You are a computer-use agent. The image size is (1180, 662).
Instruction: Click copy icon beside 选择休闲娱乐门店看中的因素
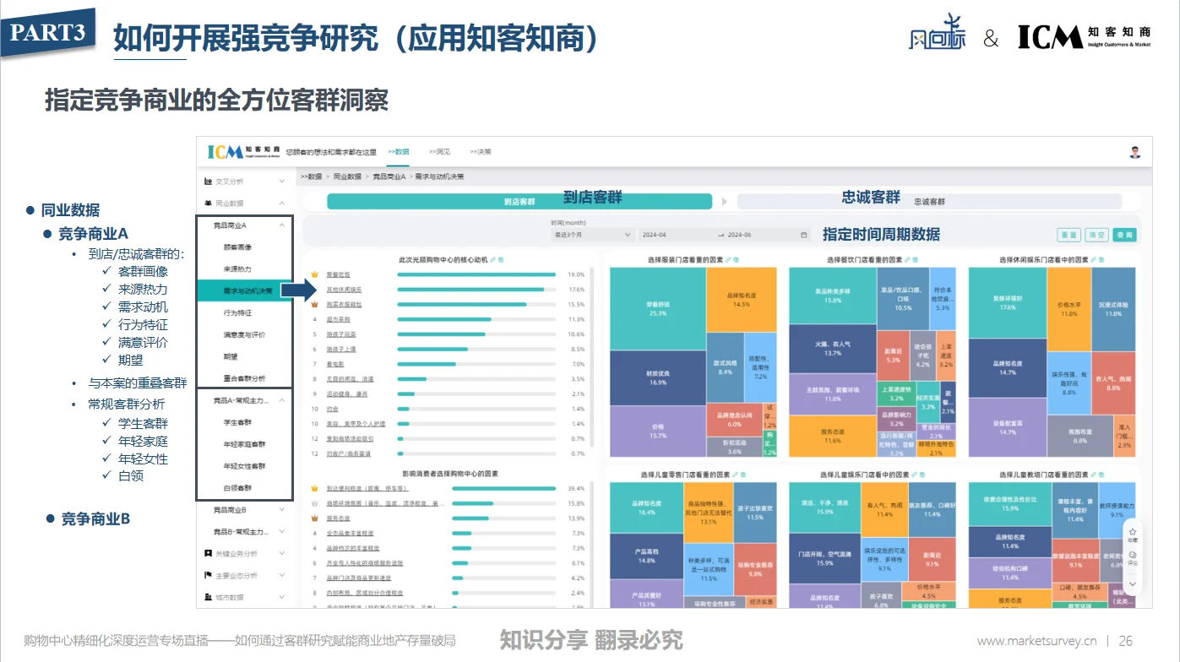pos(1102,260)
